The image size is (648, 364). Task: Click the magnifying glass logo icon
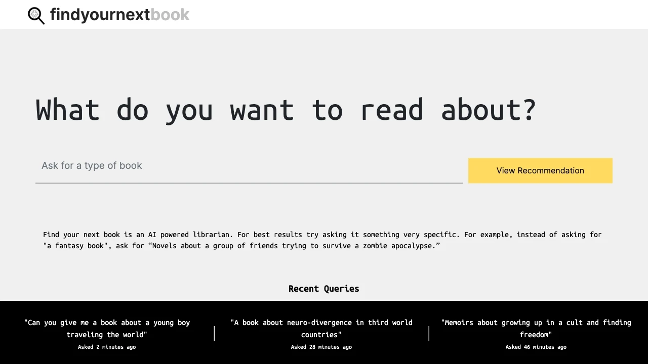(35, 15)
